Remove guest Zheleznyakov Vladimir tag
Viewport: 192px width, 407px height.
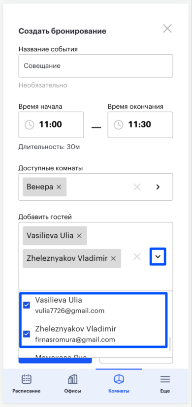[x=113, y=258]
